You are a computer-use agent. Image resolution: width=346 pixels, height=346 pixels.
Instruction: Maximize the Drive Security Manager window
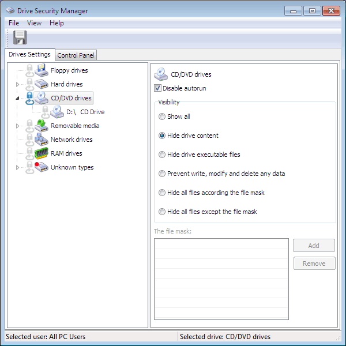[x=312, y=11]
